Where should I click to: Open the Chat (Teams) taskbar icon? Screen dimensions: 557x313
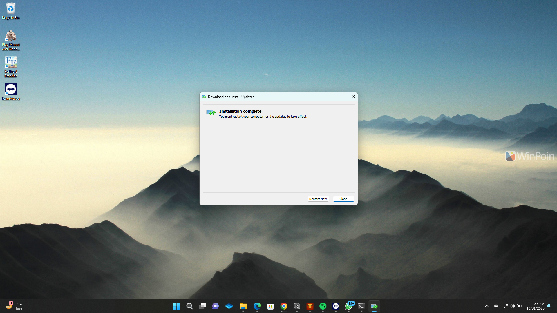[216, 306]
